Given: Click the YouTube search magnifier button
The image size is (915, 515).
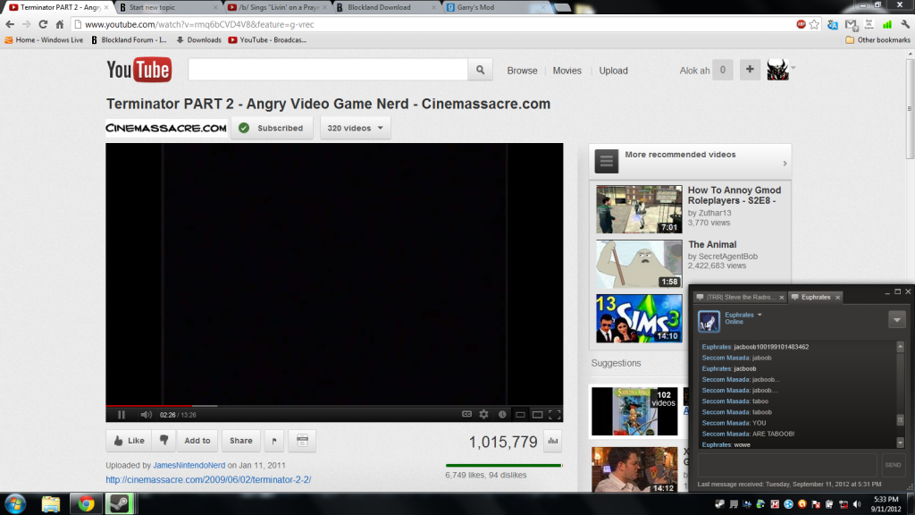Looking at the screenshot, I should [x=480, y=70].
